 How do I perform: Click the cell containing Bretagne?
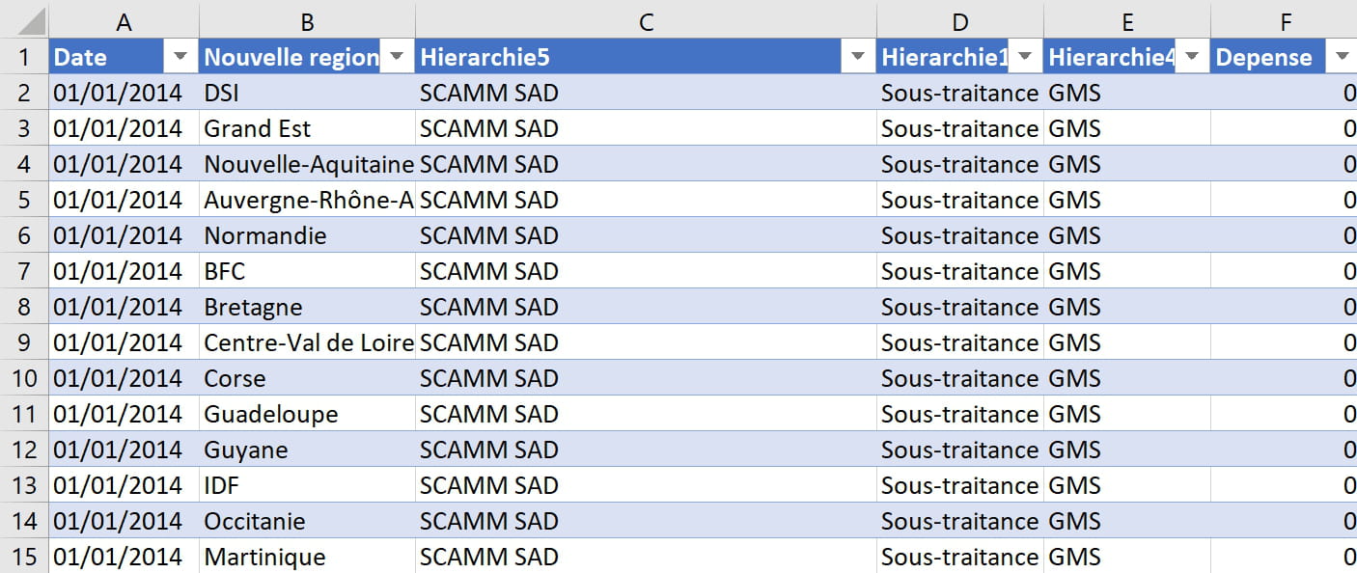(x=307, y=307)
